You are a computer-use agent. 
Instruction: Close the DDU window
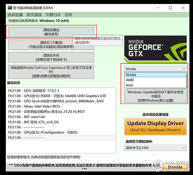tap(183, 8)
